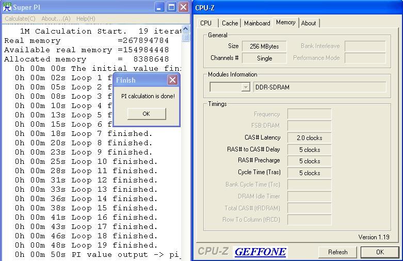Click the 'Loop 10 finished.' line

pyautogui.click(x=86, y=161)
